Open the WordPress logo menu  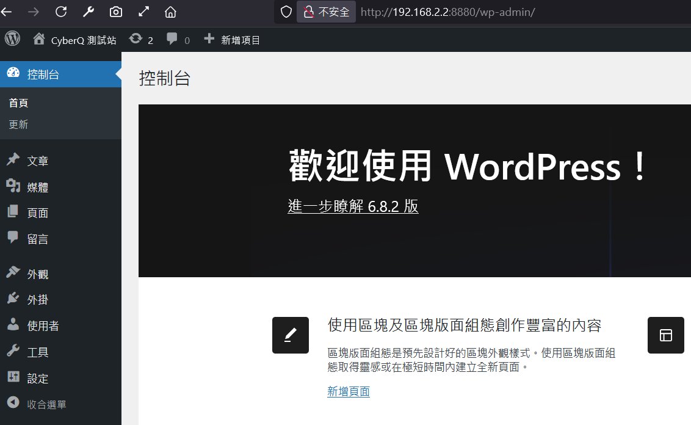click(x=12, y=39)
